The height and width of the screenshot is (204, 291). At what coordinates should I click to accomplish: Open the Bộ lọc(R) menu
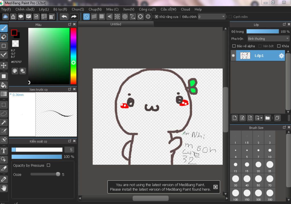60,9
